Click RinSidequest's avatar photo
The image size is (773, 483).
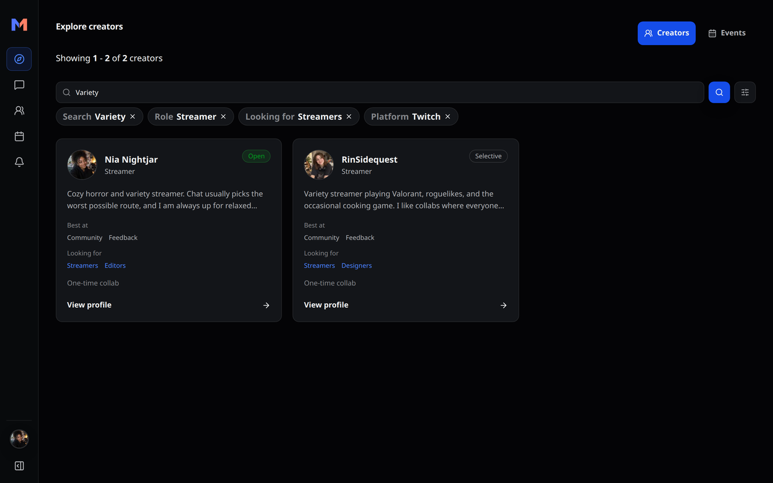pyautogui.click(x=319, y=165)
